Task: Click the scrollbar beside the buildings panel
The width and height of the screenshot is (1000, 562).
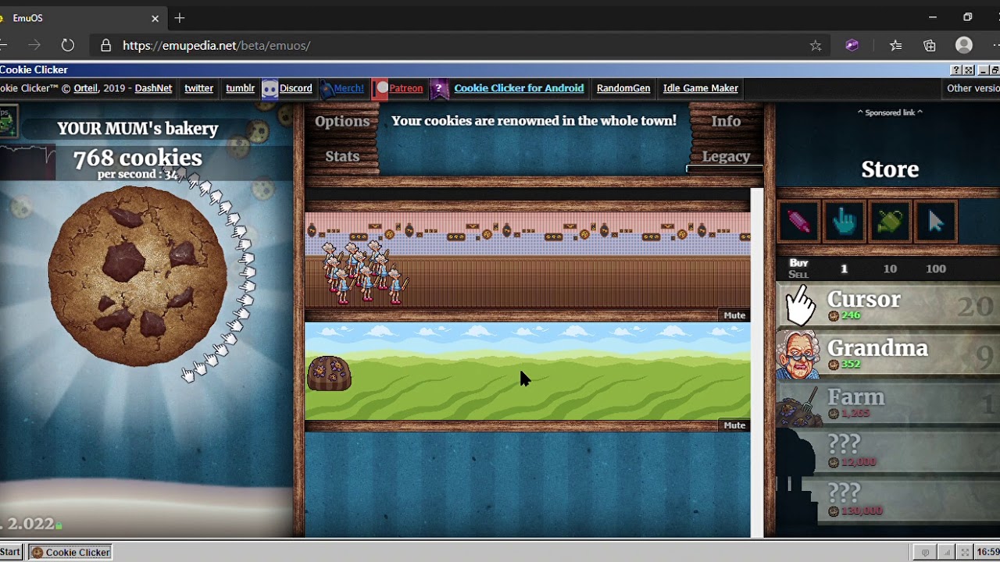Action: pyautogui.click(x=756, y=362)
